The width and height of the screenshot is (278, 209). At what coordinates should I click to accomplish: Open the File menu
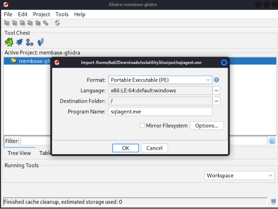[x=8, y=14]
